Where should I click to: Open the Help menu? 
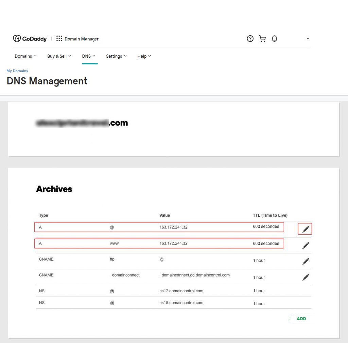click(x=144, y=56)
